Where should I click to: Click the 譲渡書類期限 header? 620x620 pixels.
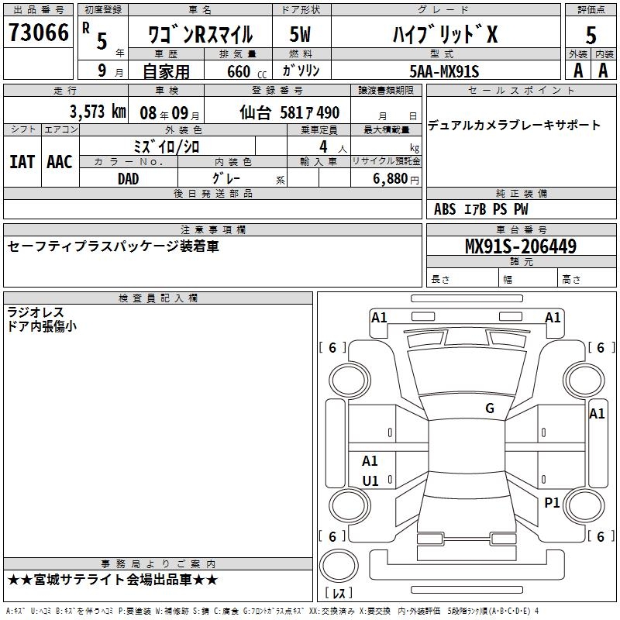(386, 90)
